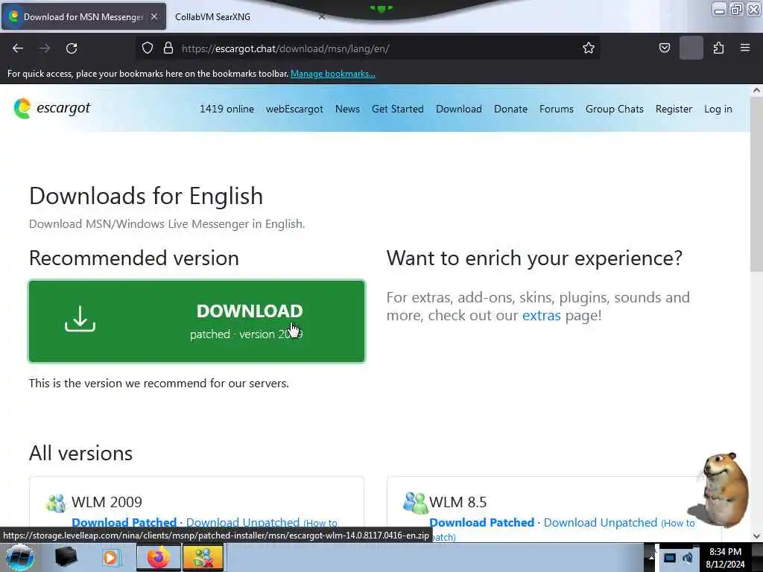Viewport: 763px width, 572px height.
Task: Click the monitor icon in the system tray
Action: point(670,558)
